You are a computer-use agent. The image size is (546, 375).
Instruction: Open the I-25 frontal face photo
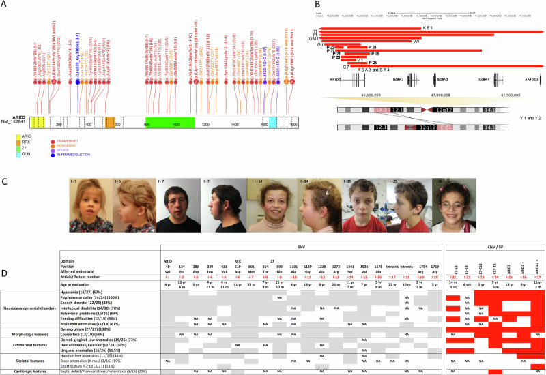coord(364,205)
